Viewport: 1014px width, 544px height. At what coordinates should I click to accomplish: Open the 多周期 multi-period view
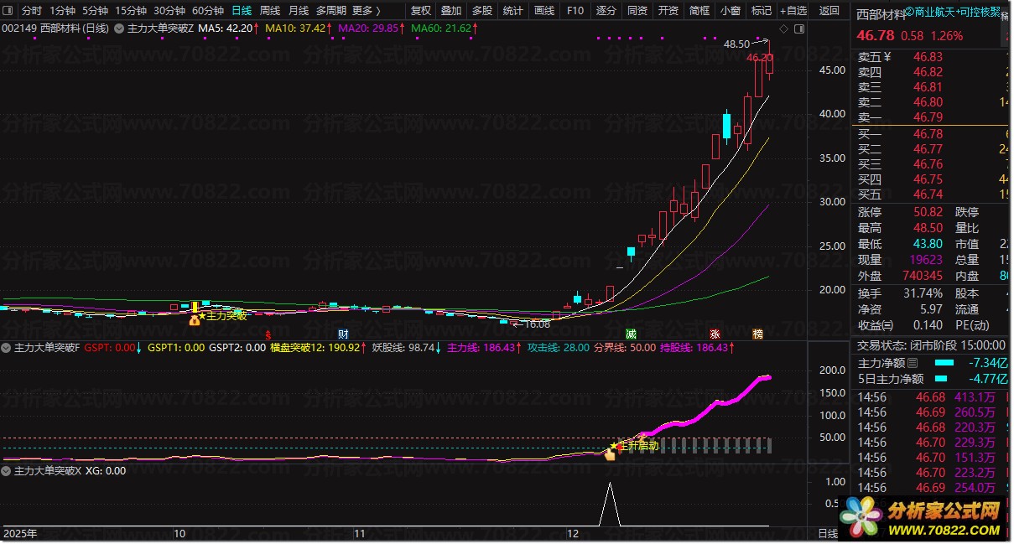[x=331, y=11]
